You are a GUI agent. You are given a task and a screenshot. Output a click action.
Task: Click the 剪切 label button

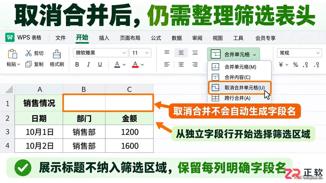(x=39, y=53)
